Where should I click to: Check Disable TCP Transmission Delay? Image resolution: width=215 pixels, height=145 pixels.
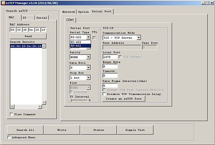[104, 94]
